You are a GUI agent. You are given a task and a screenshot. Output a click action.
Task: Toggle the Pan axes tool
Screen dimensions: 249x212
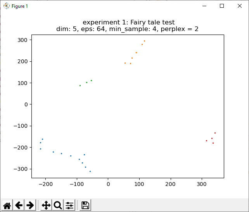coord(46,205)
